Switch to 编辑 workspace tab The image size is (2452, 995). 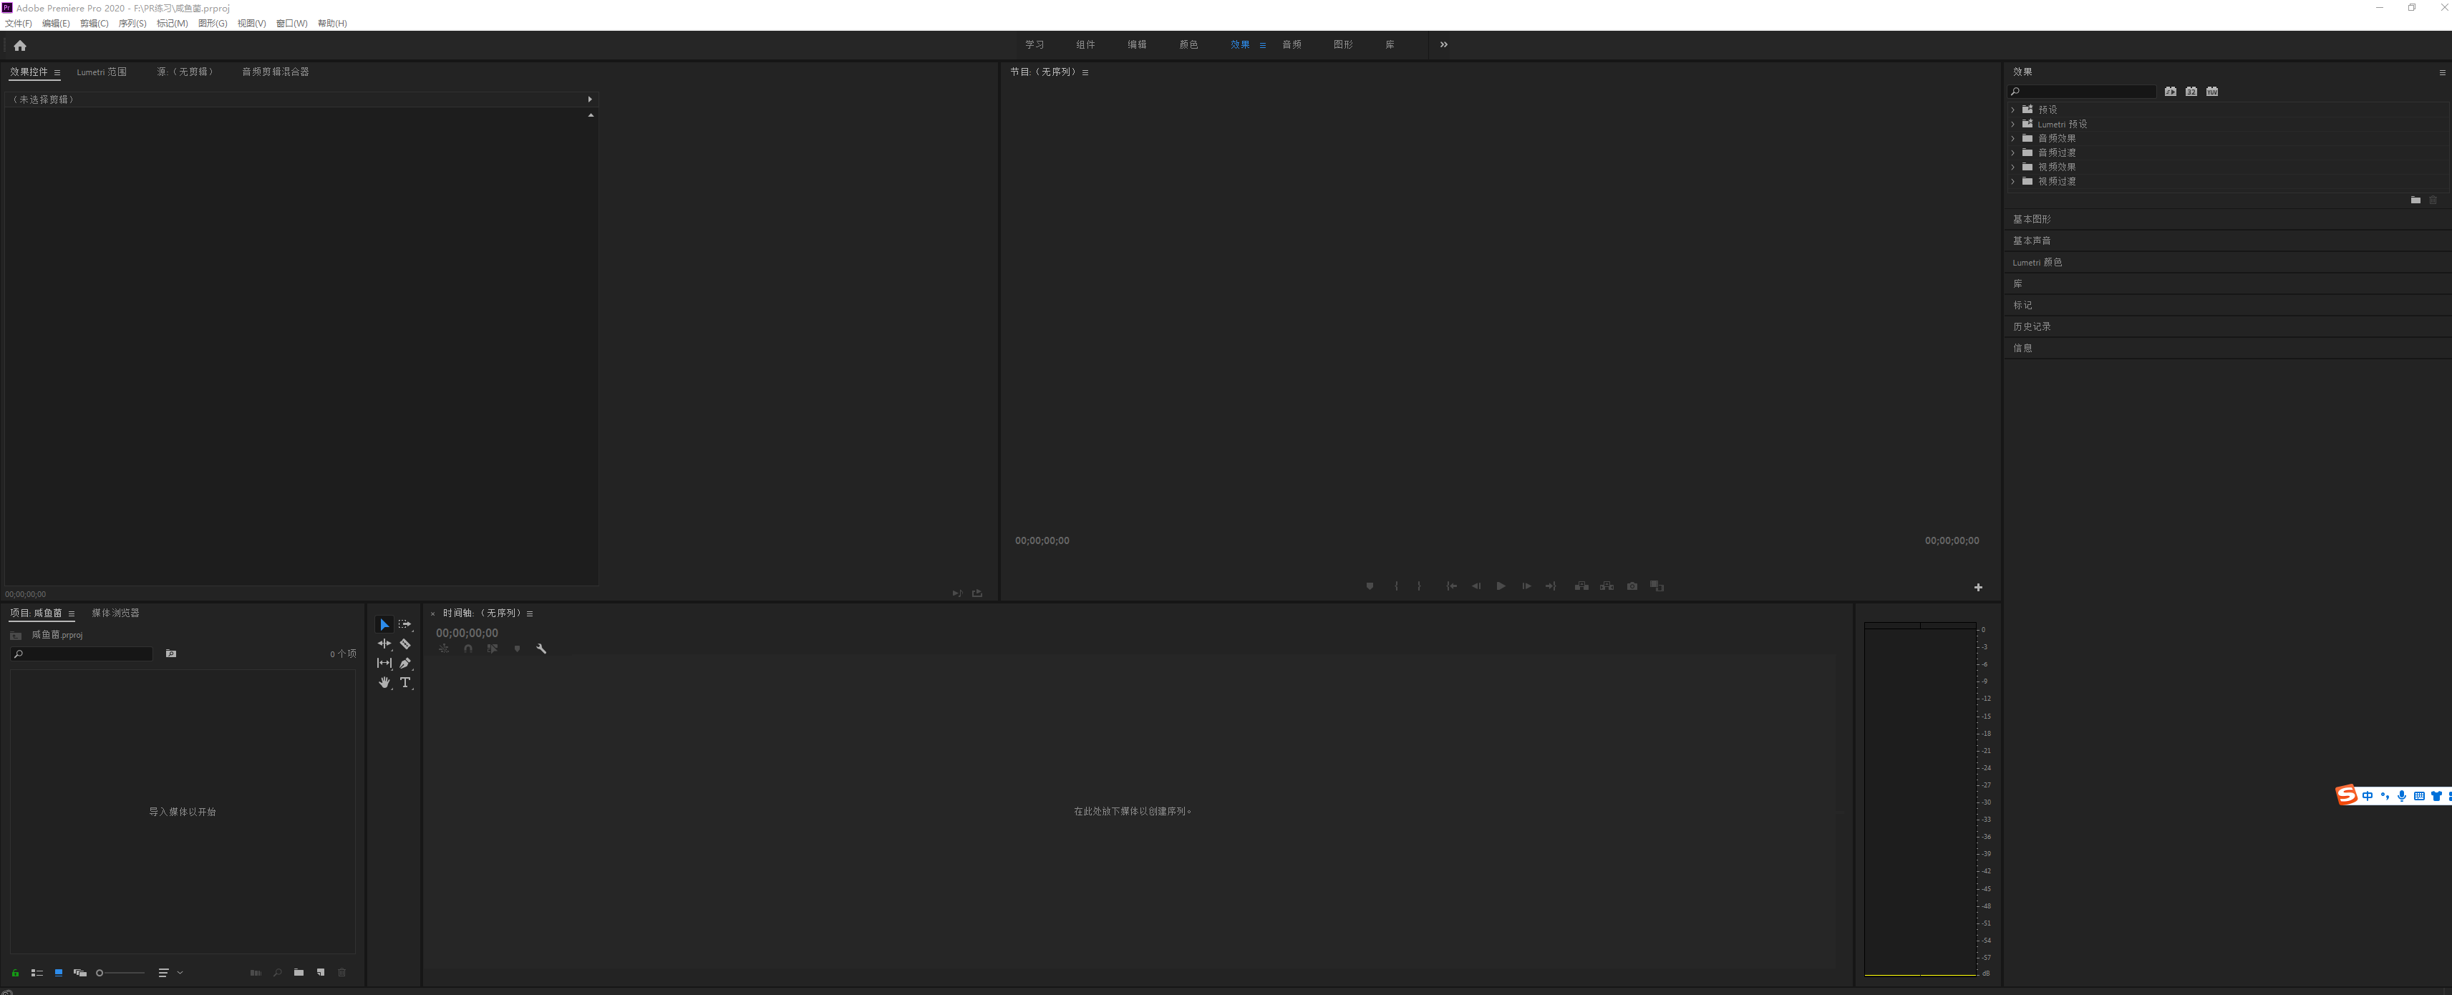pos(1138,45)
